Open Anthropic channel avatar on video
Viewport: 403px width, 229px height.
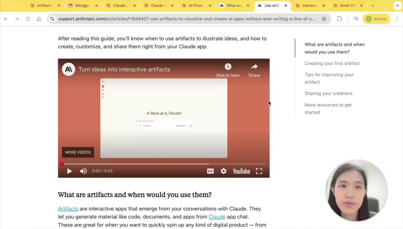point(68,69)
